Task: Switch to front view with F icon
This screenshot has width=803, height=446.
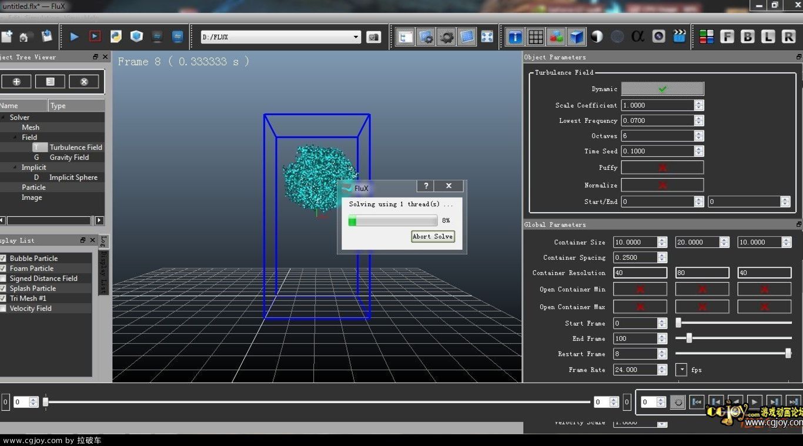Action: [727, 36]
